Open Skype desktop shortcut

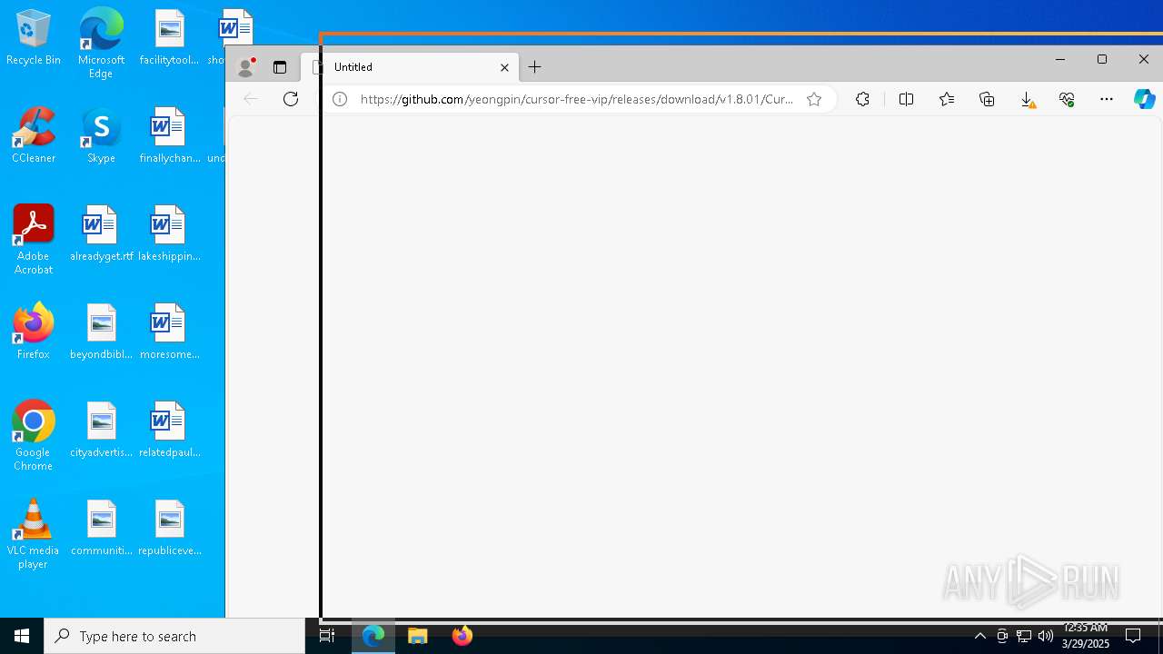coord(101,136)
